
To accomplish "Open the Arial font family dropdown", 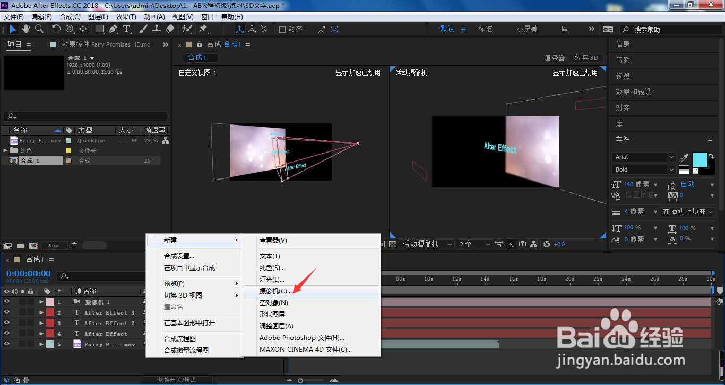I will pyautogui.click(x=644, y=157).
